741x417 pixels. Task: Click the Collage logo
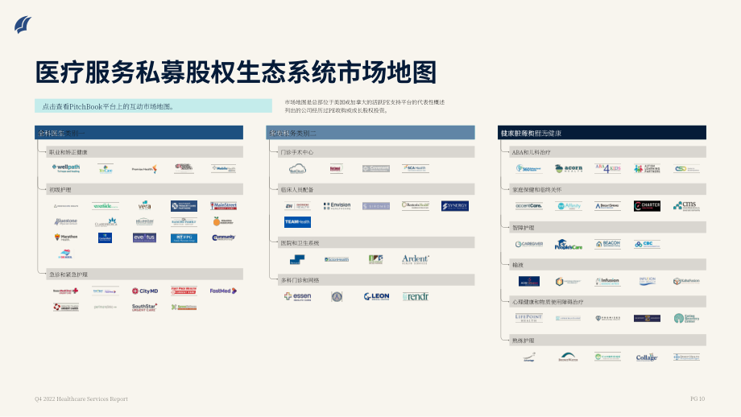pos(647,357)
